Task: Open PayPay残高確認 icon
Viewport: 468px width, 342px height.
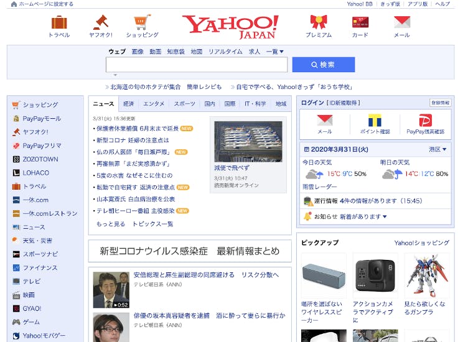Action: 425,120
